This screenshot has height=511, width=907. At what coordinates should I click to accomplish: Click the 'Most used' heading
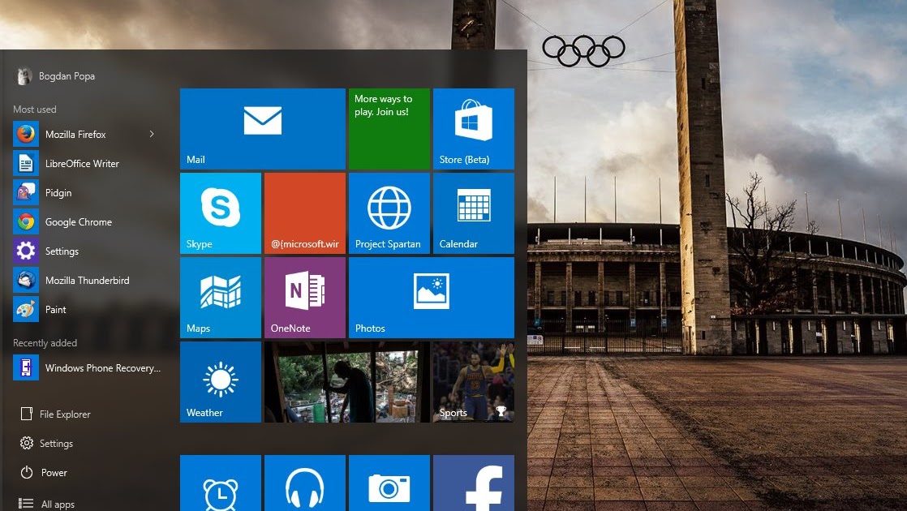[x=35, y=109]
